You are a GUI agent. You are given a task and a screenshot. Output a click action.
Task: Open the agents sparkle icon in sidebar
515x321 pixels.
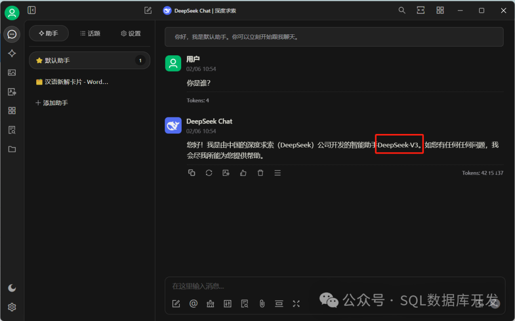click(x=12, y=53)
